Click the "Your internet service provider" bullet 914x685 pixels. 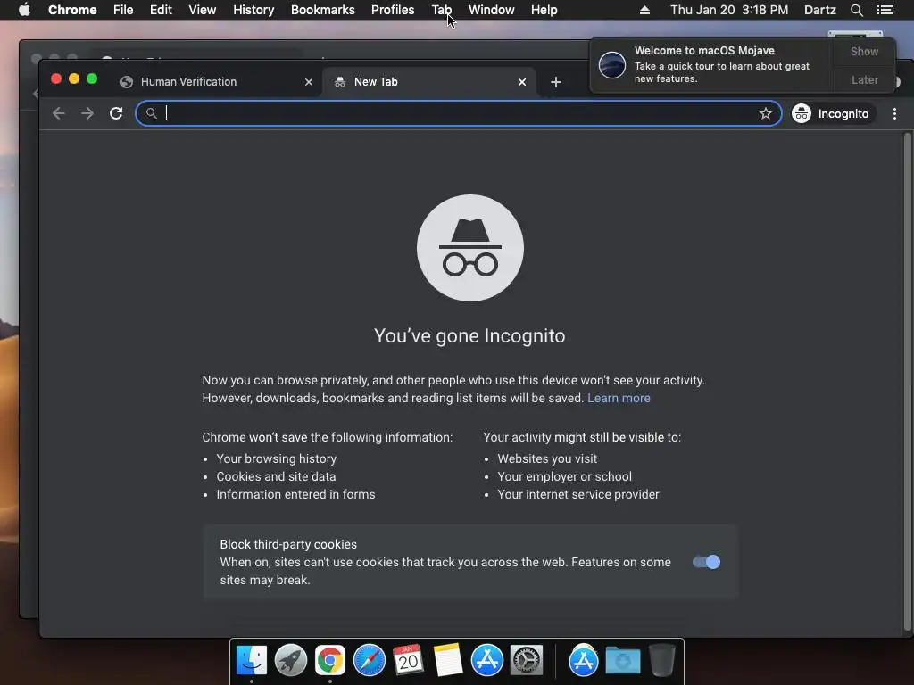point(578,494)
